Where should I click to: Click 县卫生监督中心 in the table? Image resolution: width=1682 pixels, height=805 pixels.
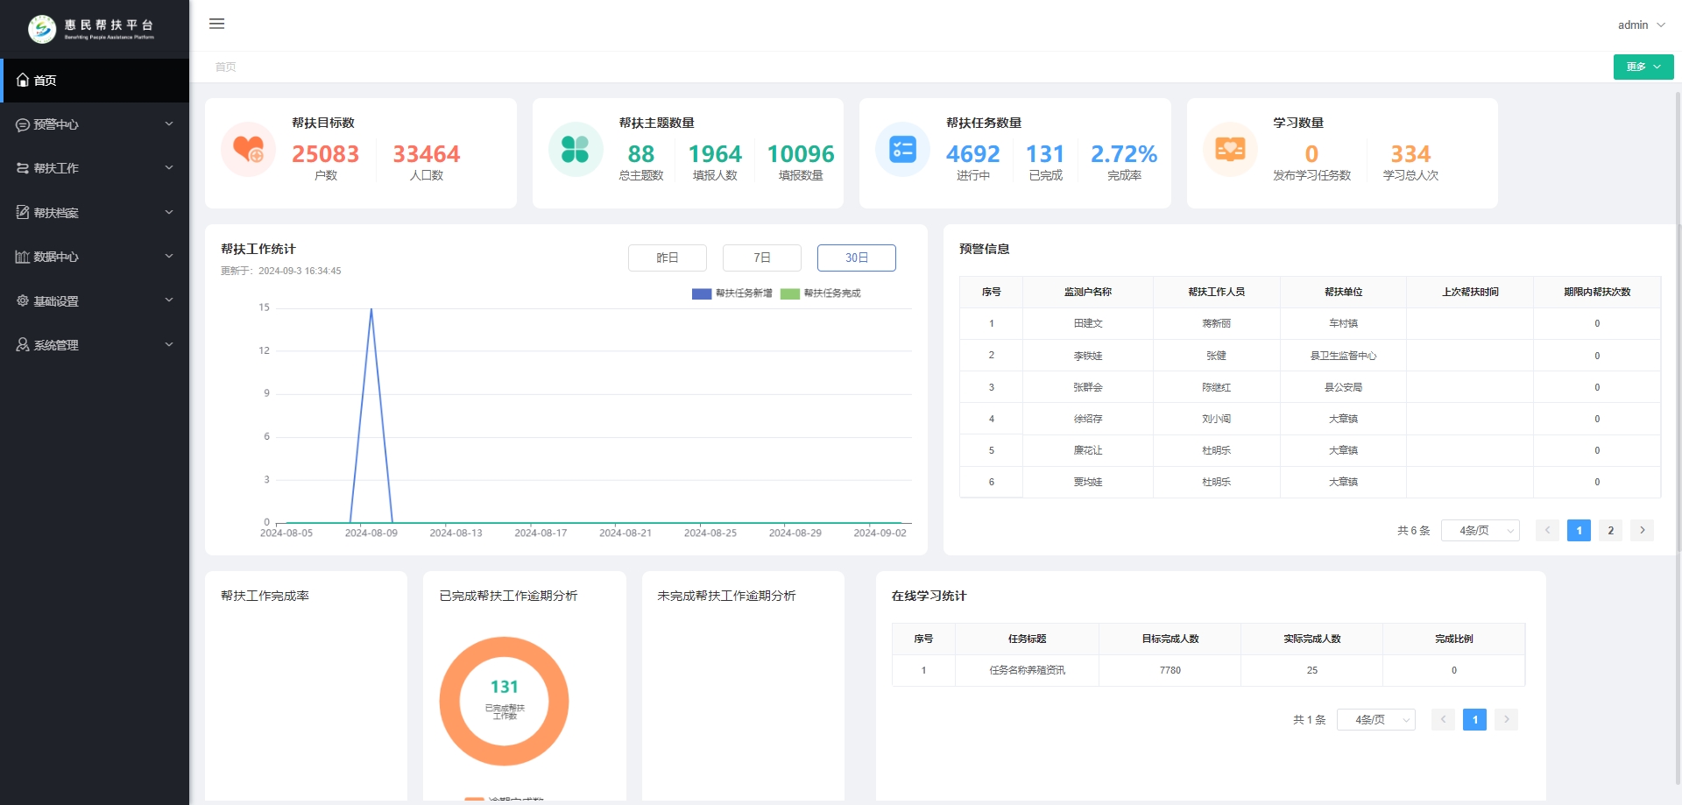tap(1343, 356)
